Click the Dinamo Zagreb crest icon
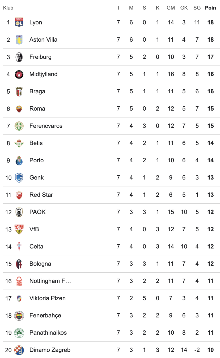Viewport: 220px width, 358px height. (x=19, y=350)
